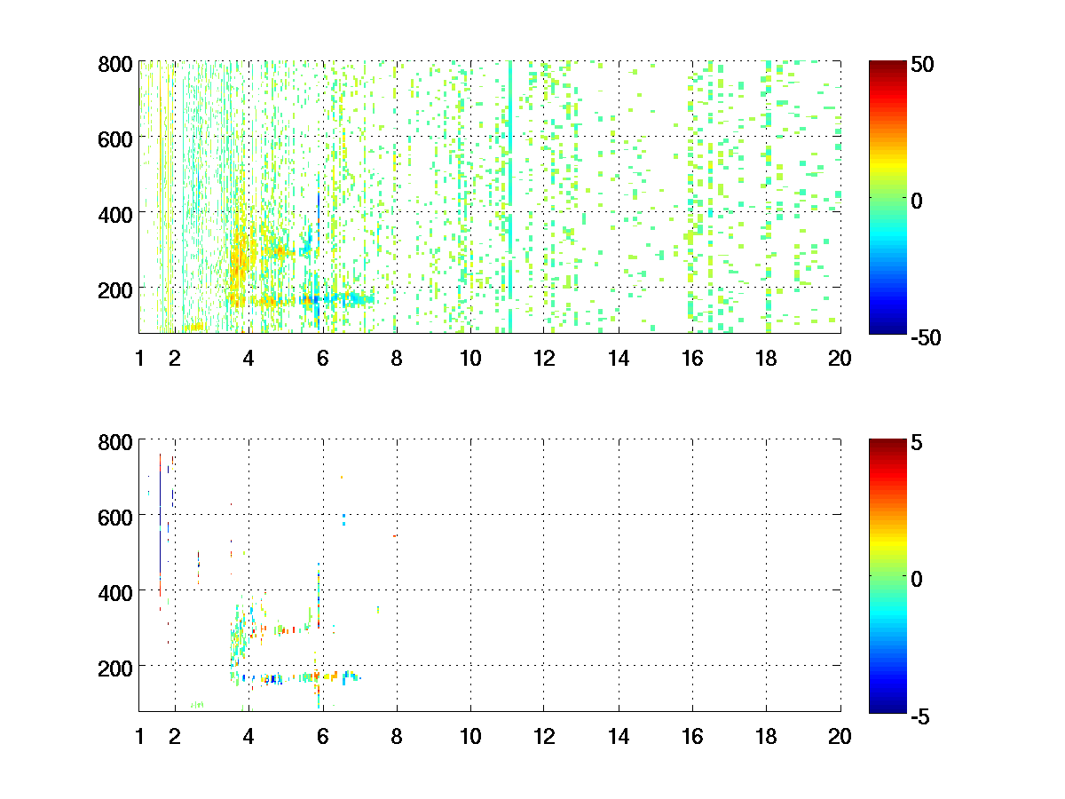Viewport: 1065px width, 799px height.
Task: Click x-axis label '12' under lower plot
Action: pos(544,737)
